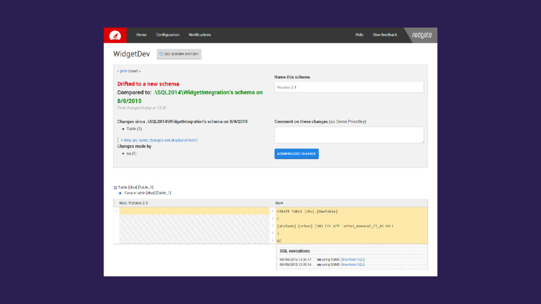Go to the next schema via next link
Viewport: 541px width, 304px height.
(x=135, y=71)
